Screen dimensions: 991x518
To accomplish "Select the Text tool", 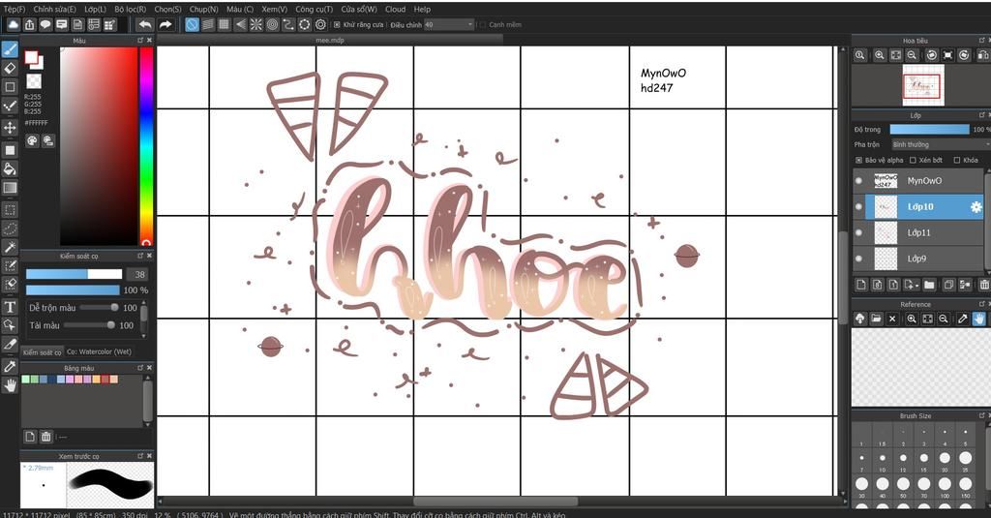I will point(10,307).
